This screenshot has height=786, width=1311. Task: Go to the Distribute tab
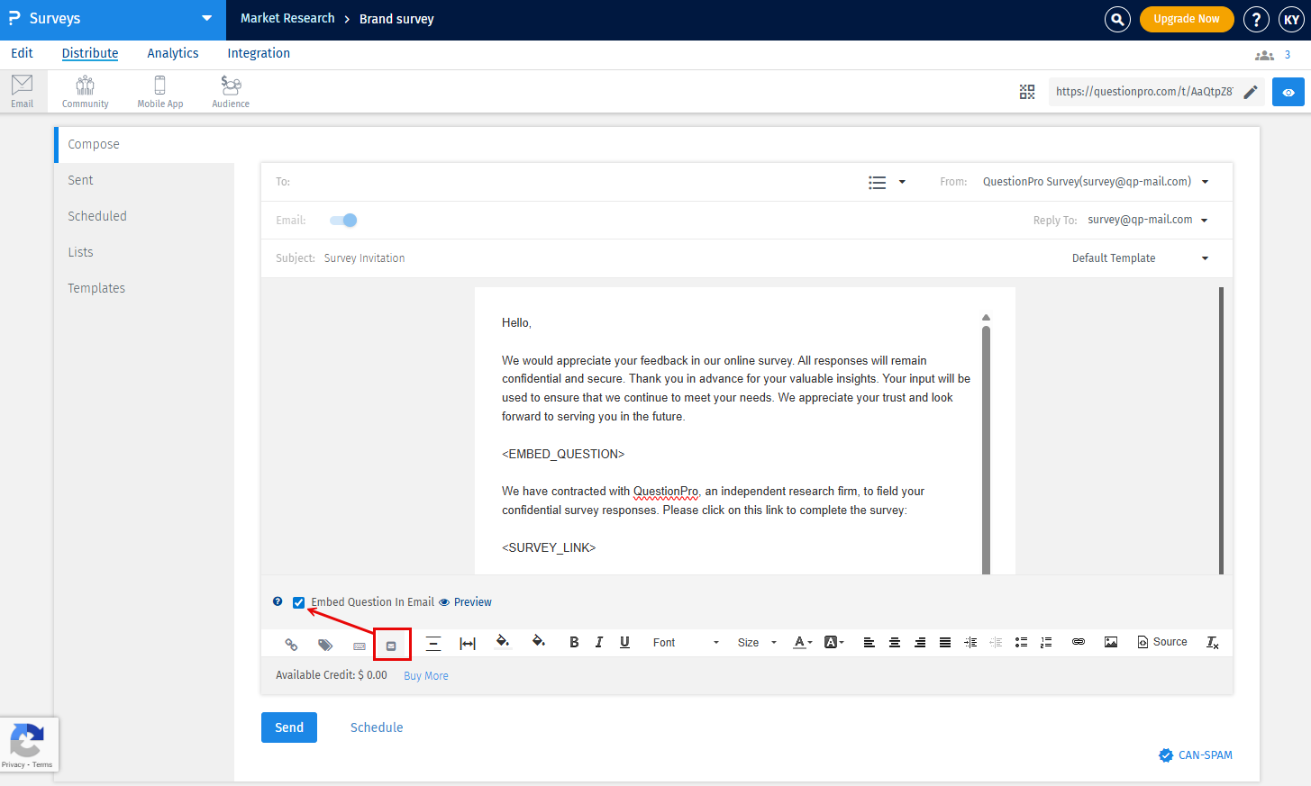pos(90,53)
